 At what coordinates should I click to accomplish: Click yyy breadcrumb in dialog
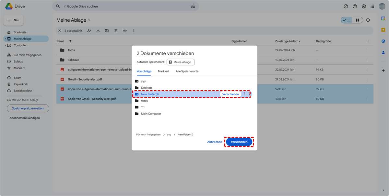point(169,135)
